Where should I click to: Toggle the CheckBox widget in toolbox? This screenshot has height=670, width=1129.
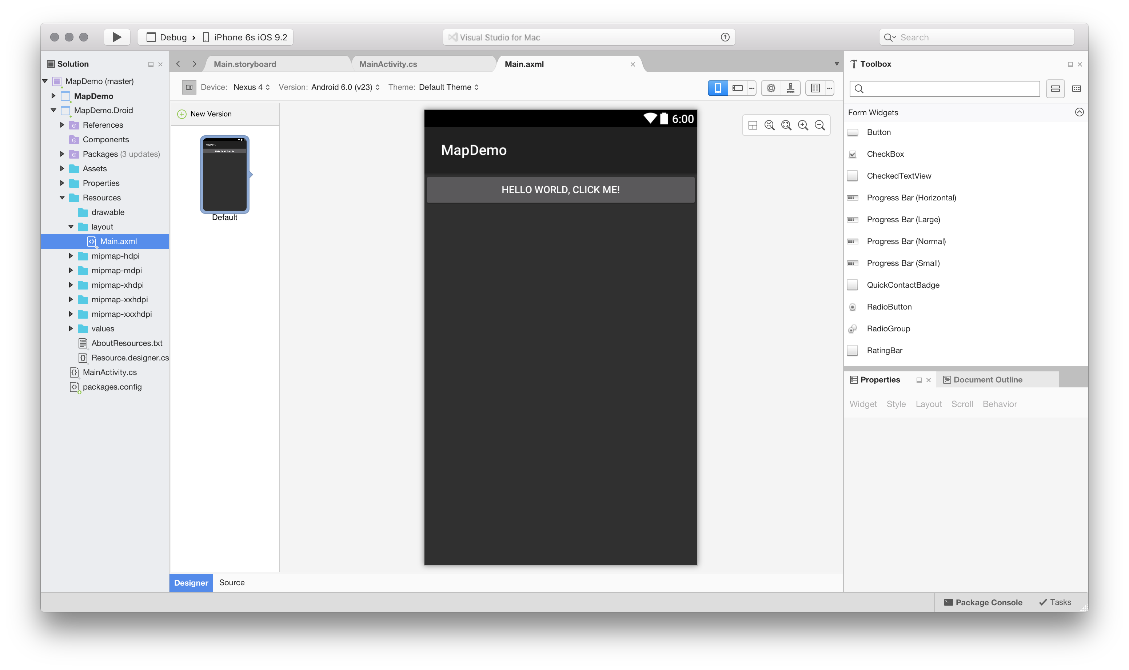tap(885, 154)
